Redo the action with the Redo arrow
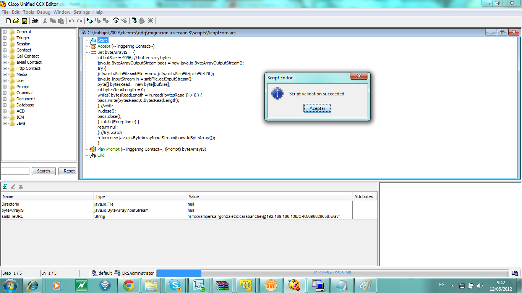The width and height of the screenshot is (522, 293). point(79,21)
